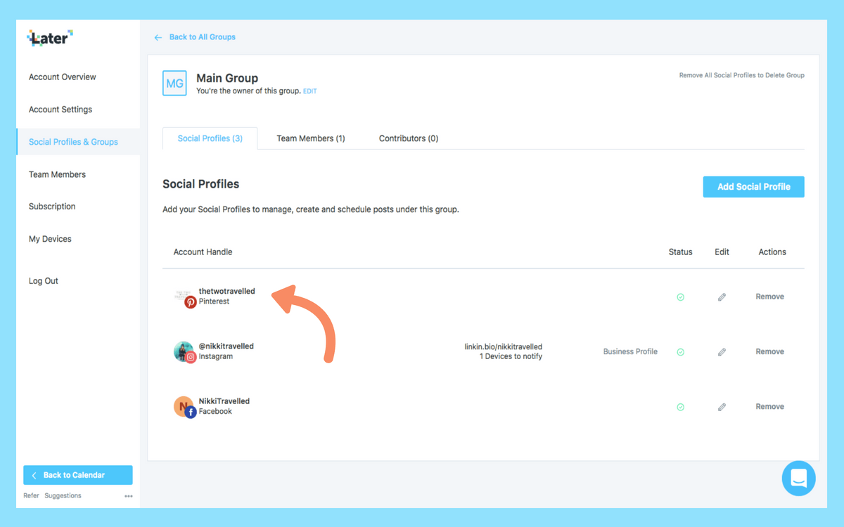The height and width of the screenshot is (527, 844).
Task: Click thetwotravelled Pinterest profile picture
Action: coord(183,295)
